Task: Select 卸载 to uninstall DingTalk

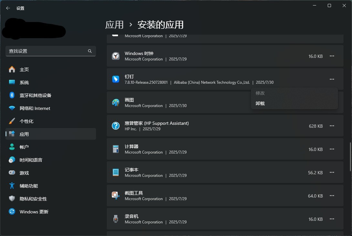Action: [260, 103]
